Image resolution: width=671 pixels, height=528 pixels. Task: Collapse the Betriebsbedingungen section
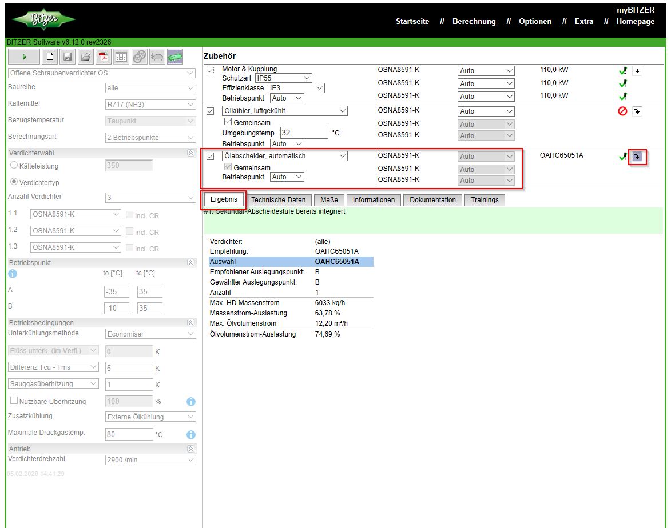coord(190,322)
